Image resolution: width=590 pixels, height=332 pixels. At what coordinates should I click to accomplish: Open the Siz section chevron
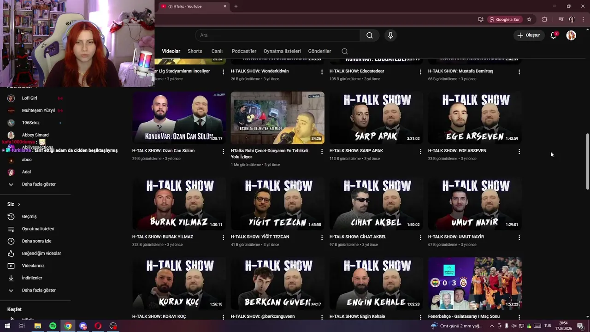pyautogui.click(x=19, y=204)
